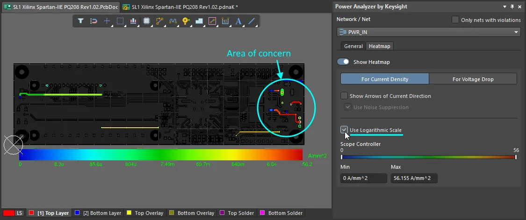Toggle the Use Noise Suppression checkbox
Image resolution: width=526 pixels, height=220 pixels.
pyautogui.click(x=347, y=107)
